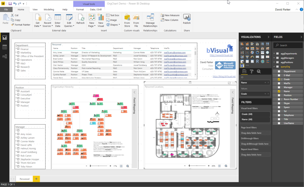
Task: Add a new page with the plus button
Action: coord(36,179)
